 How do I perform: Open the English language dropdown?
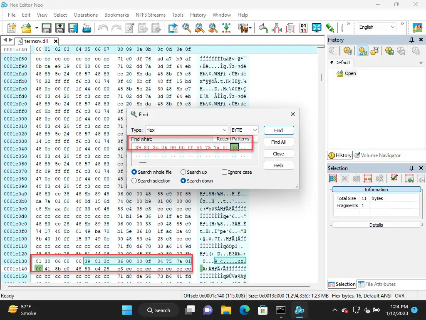tap(377, 27)
